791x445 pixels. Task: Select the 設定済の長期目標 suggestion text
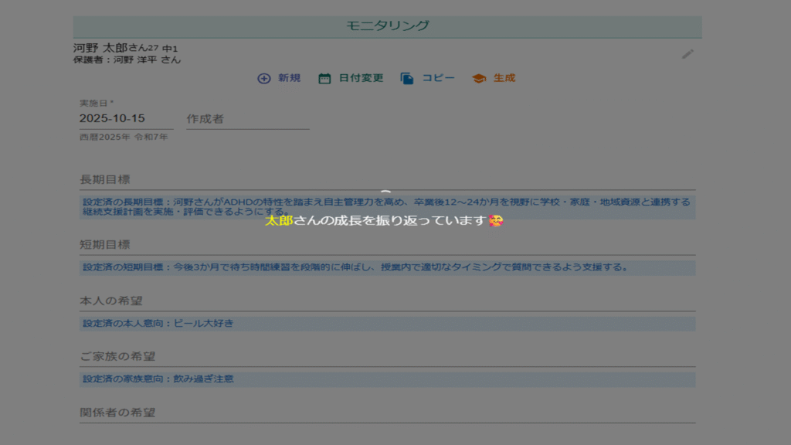pos(386,207)
